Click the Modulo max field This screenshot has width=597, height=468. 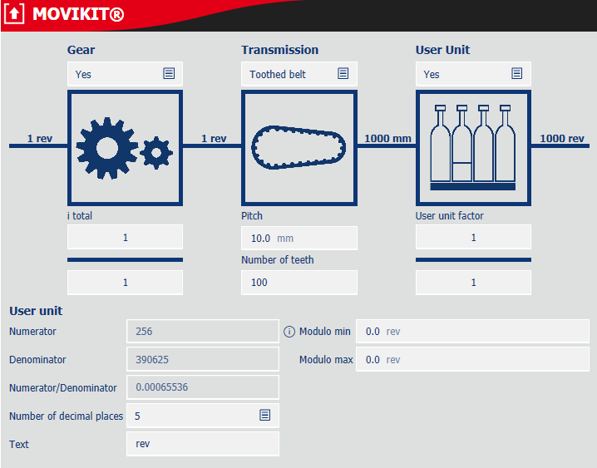[x=472, y=359]
